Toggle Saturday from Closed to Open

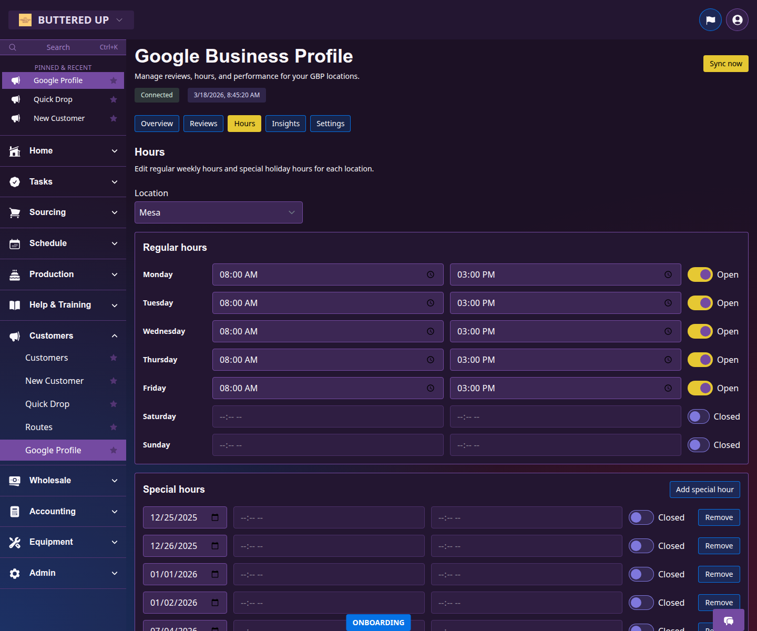point(698,416)
